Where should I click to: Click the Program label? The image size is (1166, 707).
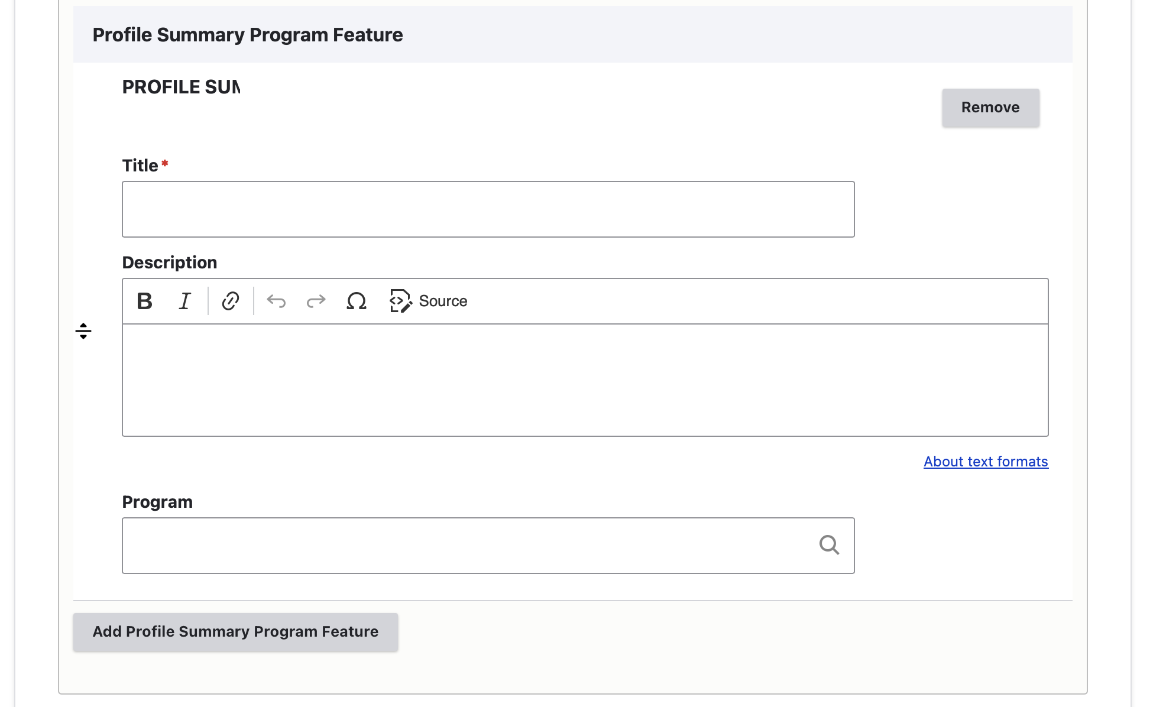[x=157, y=502]
